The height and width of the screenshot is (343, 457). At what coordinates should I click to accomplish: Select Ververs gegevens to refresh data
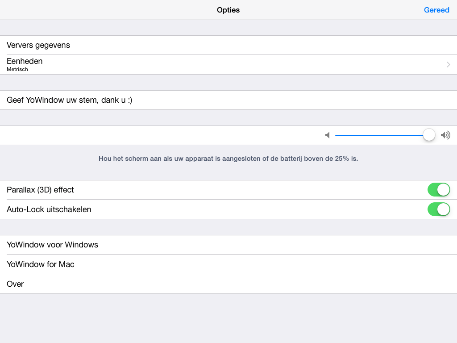38,45
